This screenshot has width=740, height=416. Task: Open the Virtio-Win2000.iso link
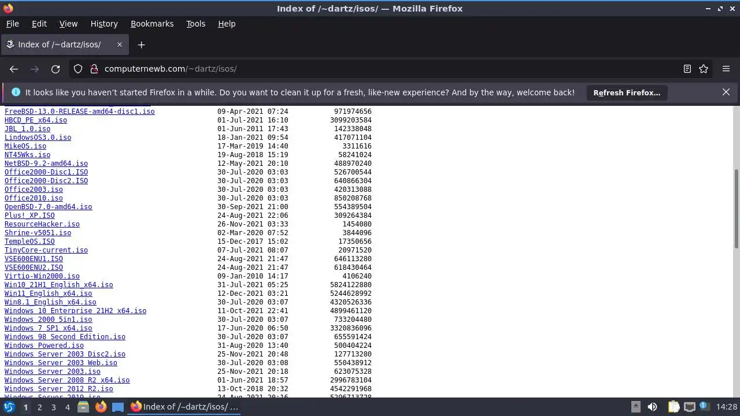42,276
